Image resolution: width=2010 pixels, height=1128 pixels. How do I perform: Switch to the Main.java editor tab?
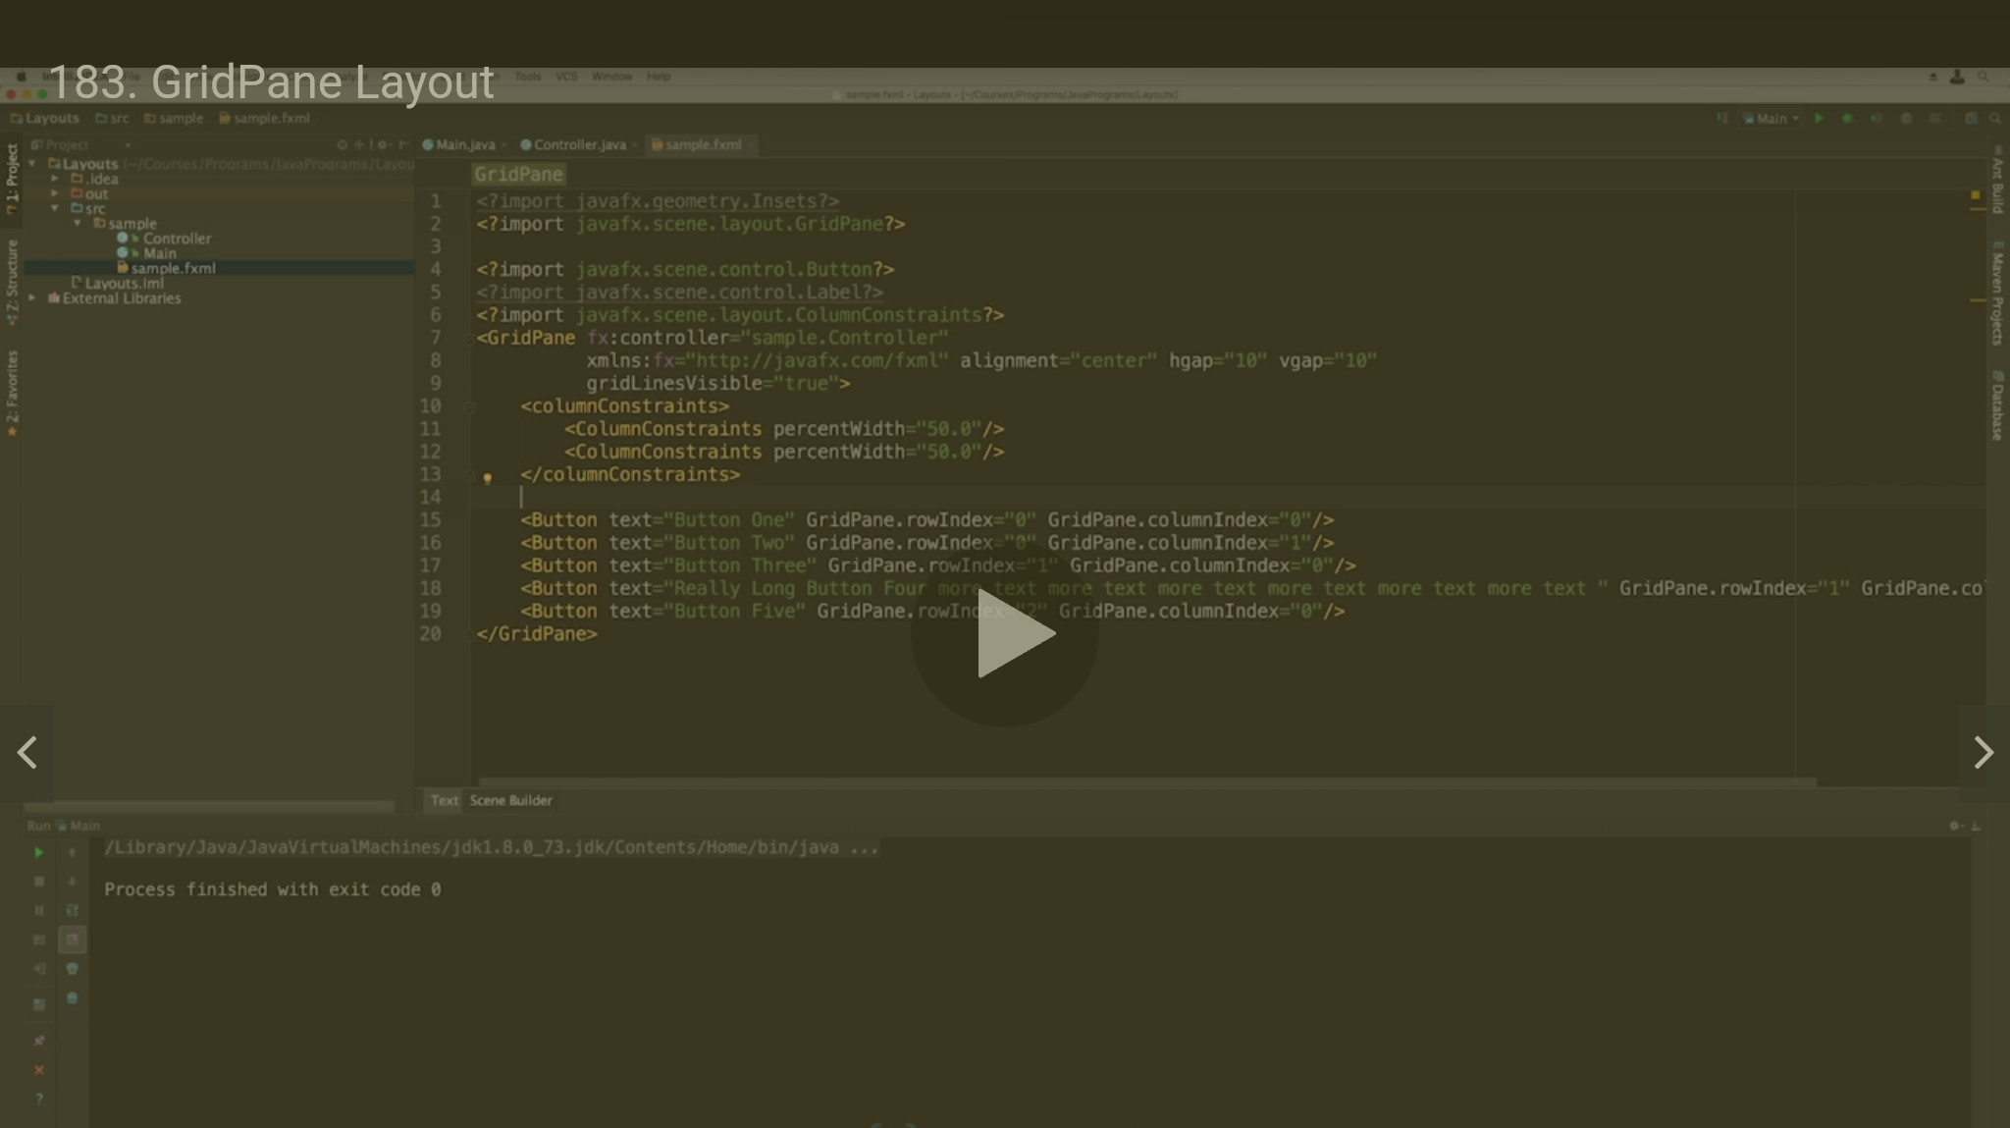click(x=463, y=144)
